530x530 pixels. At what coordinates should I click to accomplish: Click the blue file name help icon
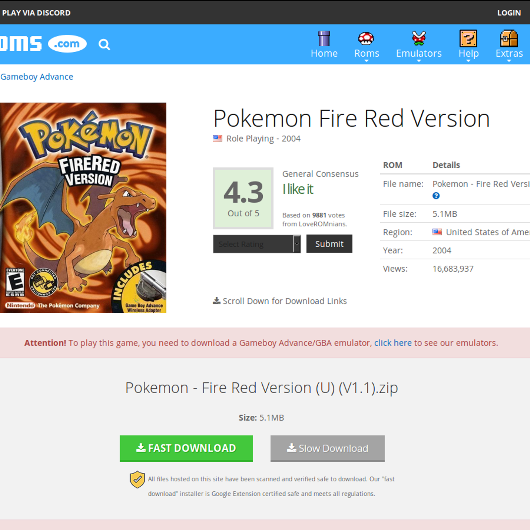[436, 196]
